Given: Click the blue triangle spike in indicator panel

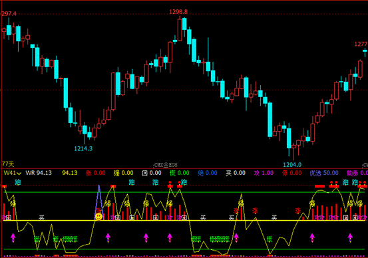Looking at the screenshot, I should coord(98,201).
